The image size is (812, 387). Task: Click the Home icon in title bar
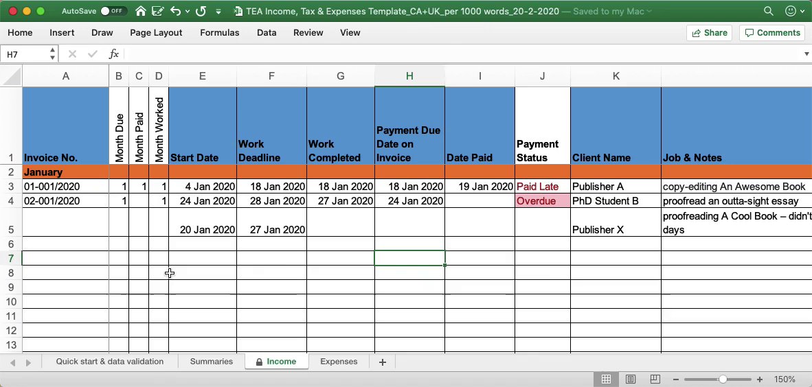(140, 11)
